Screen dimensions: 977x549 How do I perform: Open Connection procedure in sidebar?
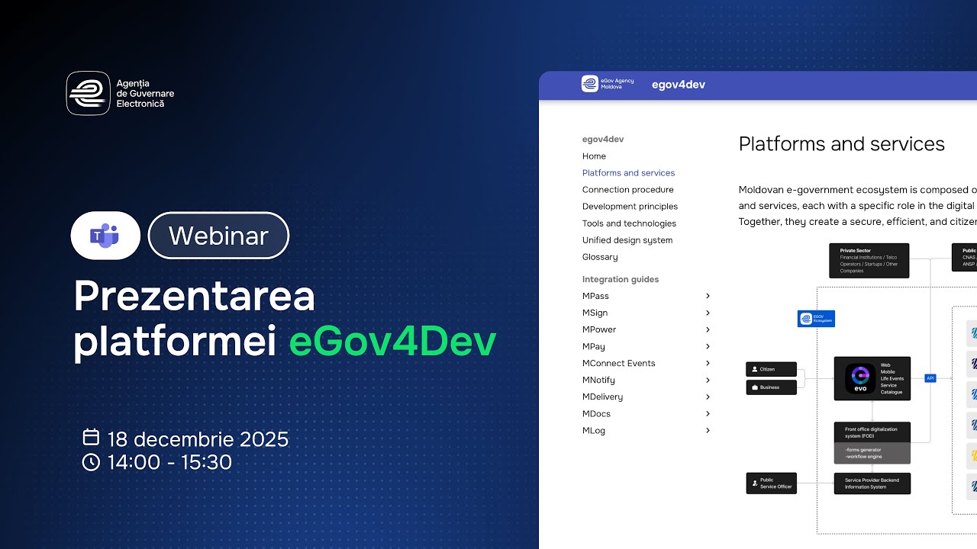point(627,190)
